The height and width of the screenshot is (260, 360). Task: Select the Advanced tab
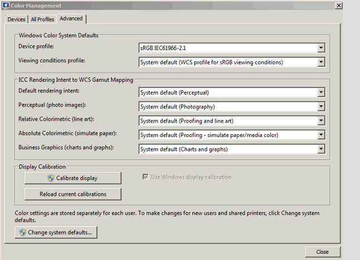pos(71,18)
